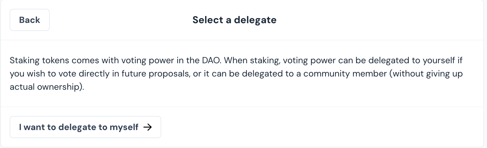The width and height of the screenshot is (487, 148).
Task: Go back using the Back button
Action: (30, 20)
